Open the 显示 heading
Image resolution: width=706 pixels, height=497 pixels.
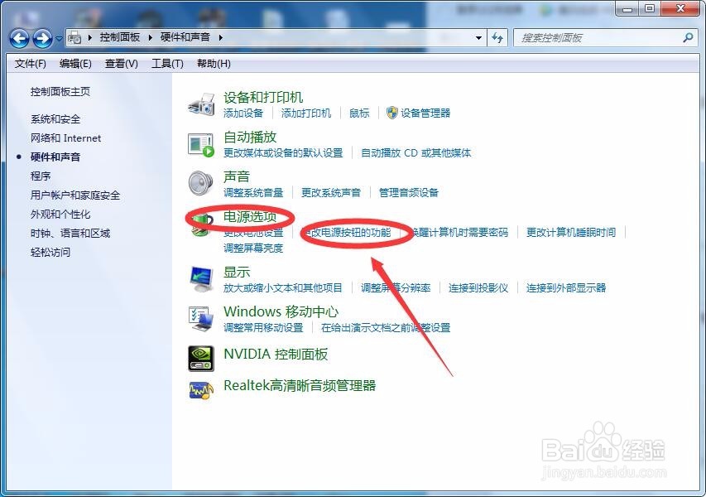click(237, 273)
